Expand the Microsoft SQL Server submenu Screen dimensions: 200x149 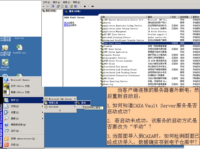click(60, 99)
